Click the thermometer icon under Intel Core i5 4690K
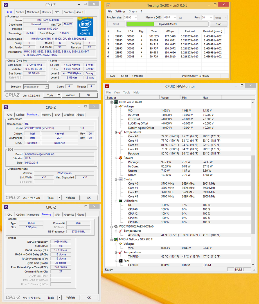The width and height of the screenshot is (259, 304). (x=120, y=132)
